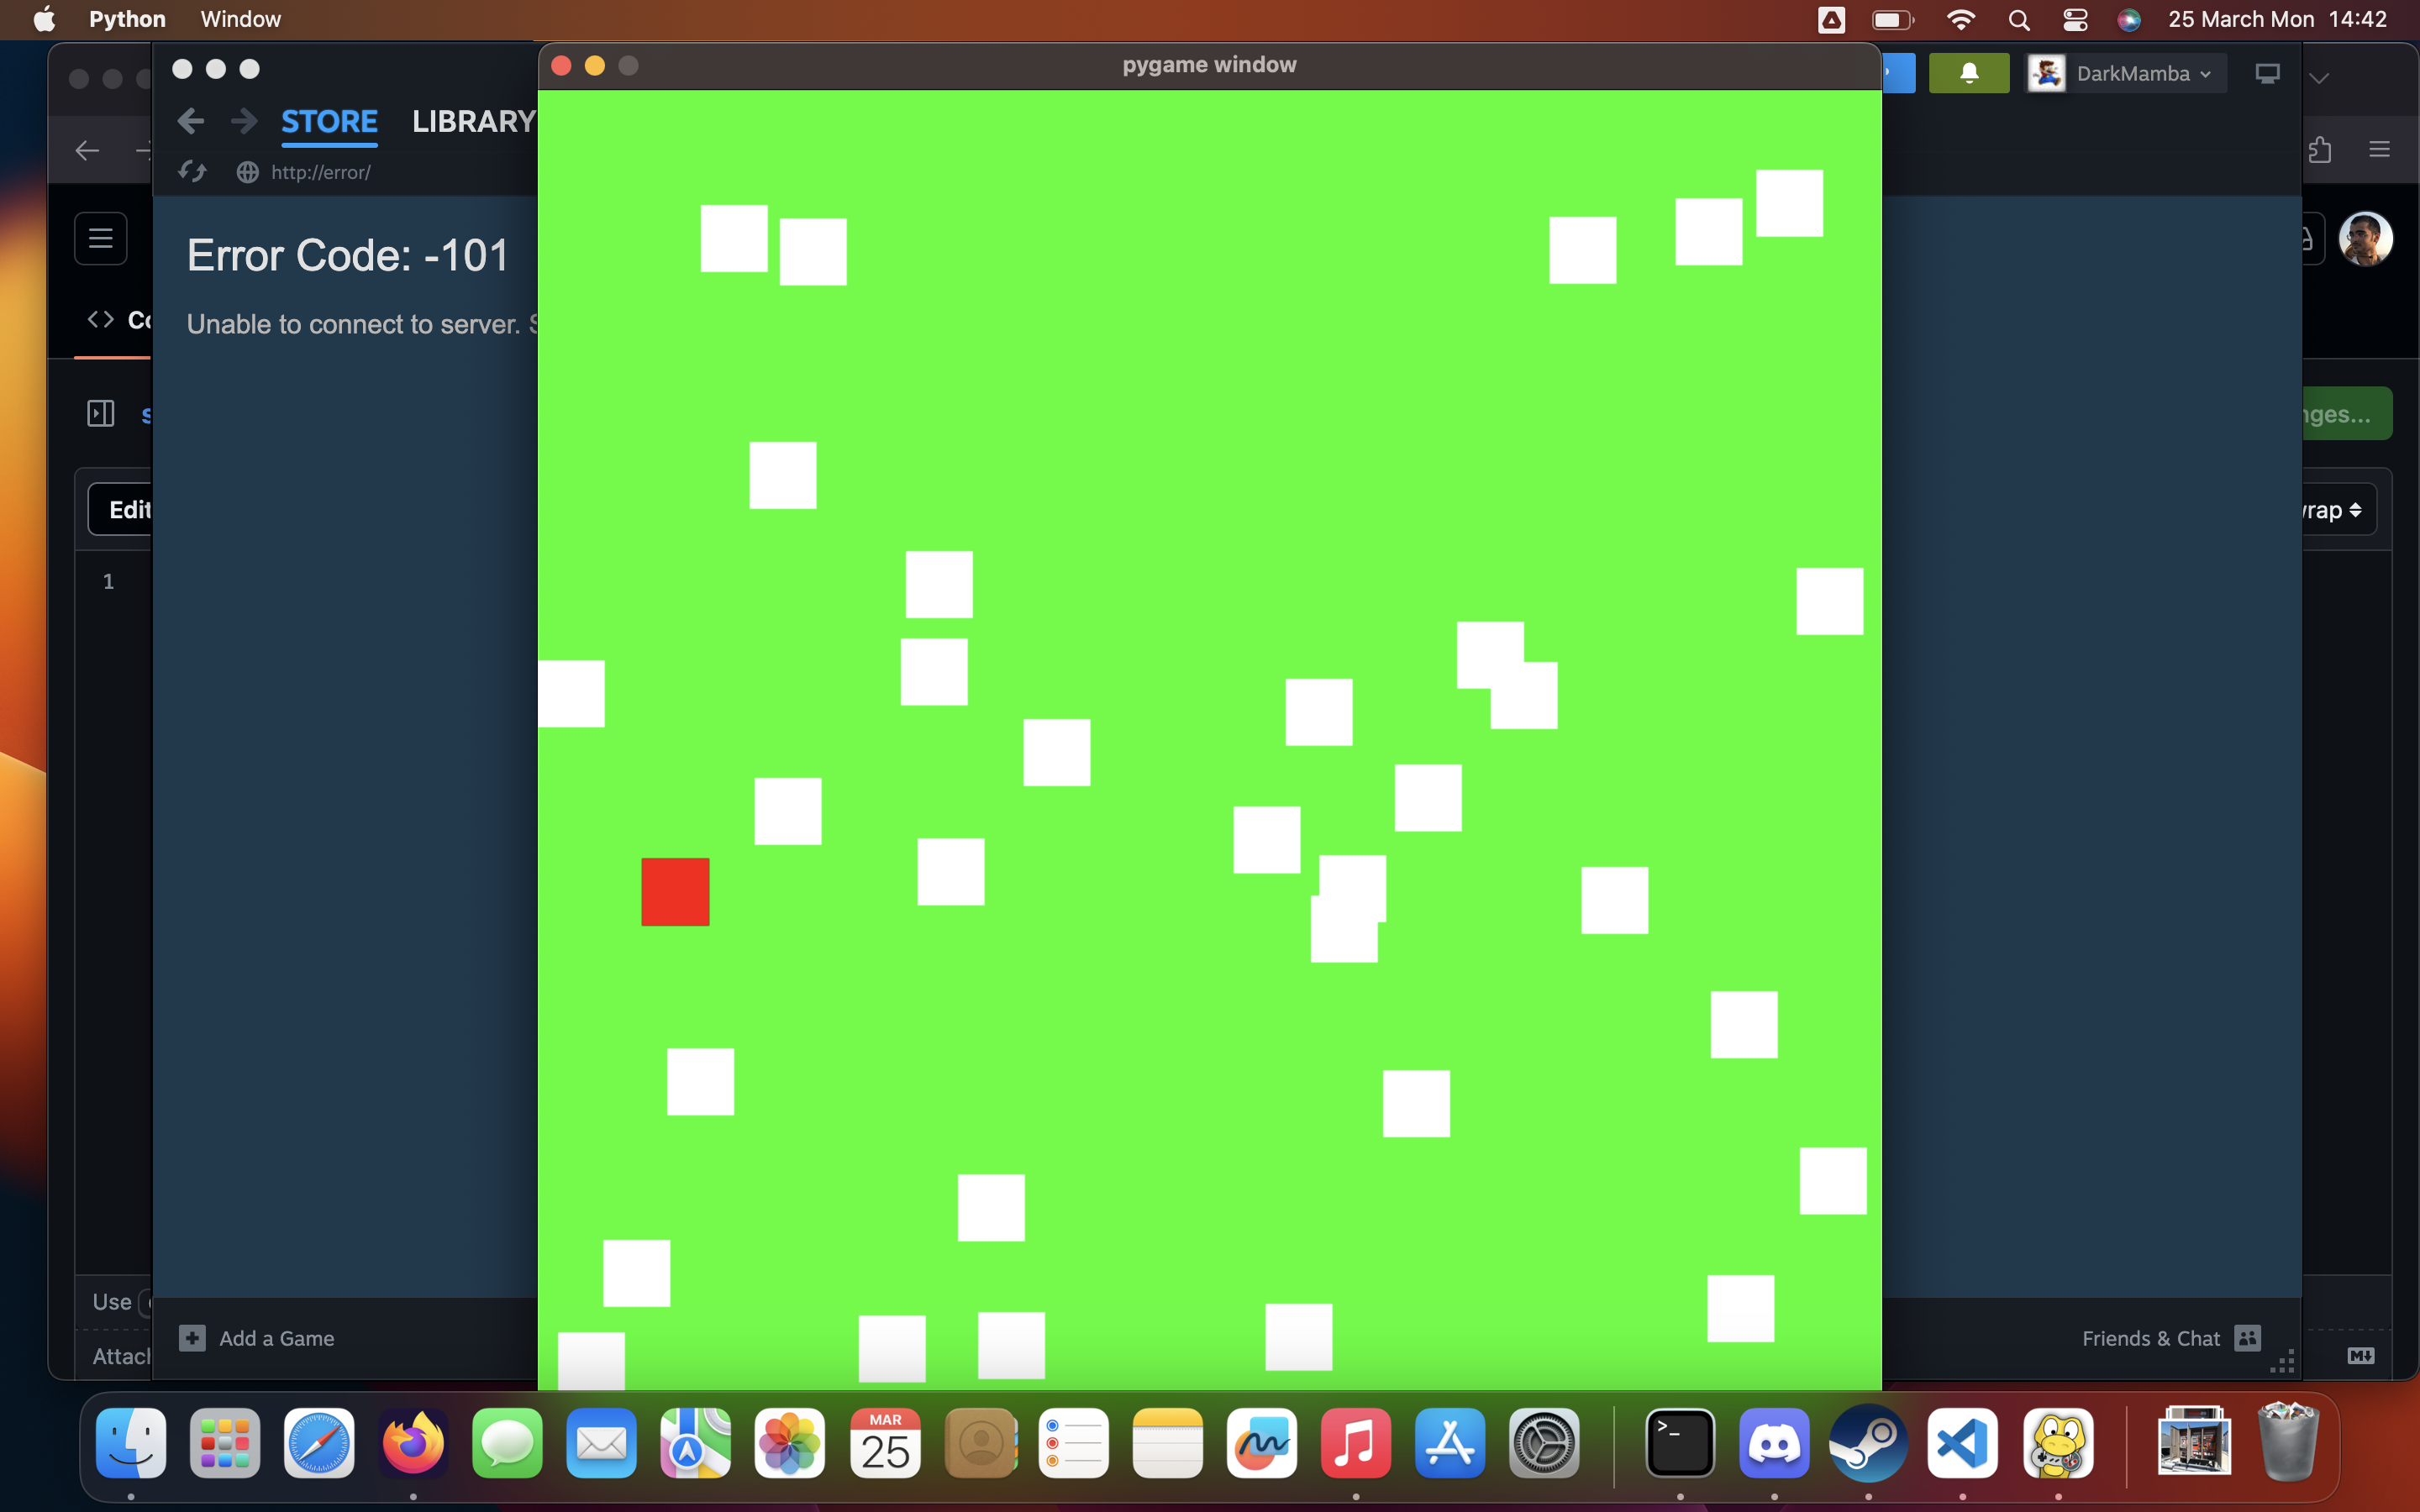Open the battery status menu
Image resolution: width=2420 pixels, height=1512 pixels.
tap(1892, 19)
